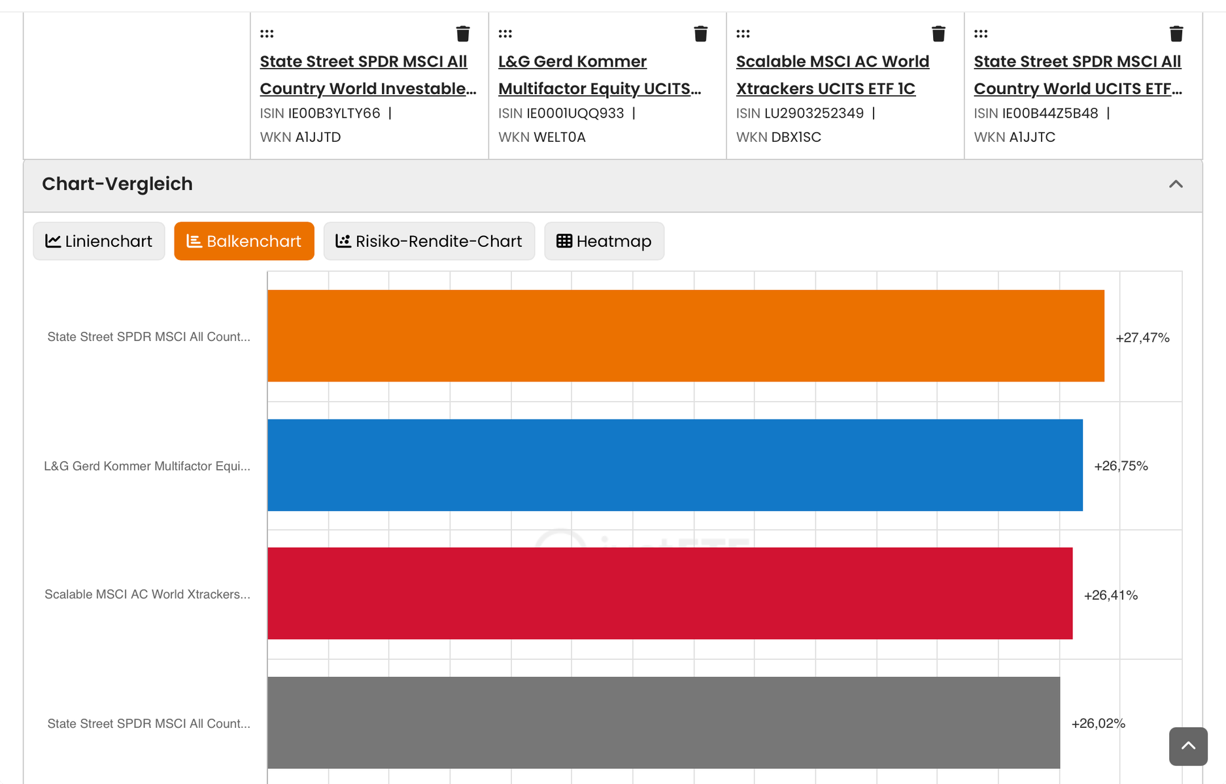The image size is (1226, 784).
Task: Click axis label Scalable MSCI AC World Xtrackers...
Action: pos(147,595)
